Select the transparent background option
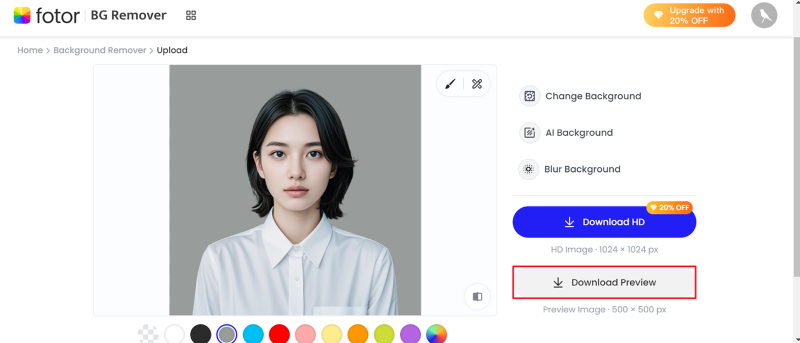The image size is (800, 343). 148,334
